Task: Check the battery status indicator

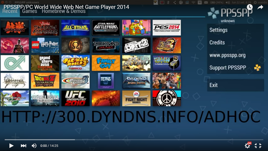Action: click(x=216, y=3)
